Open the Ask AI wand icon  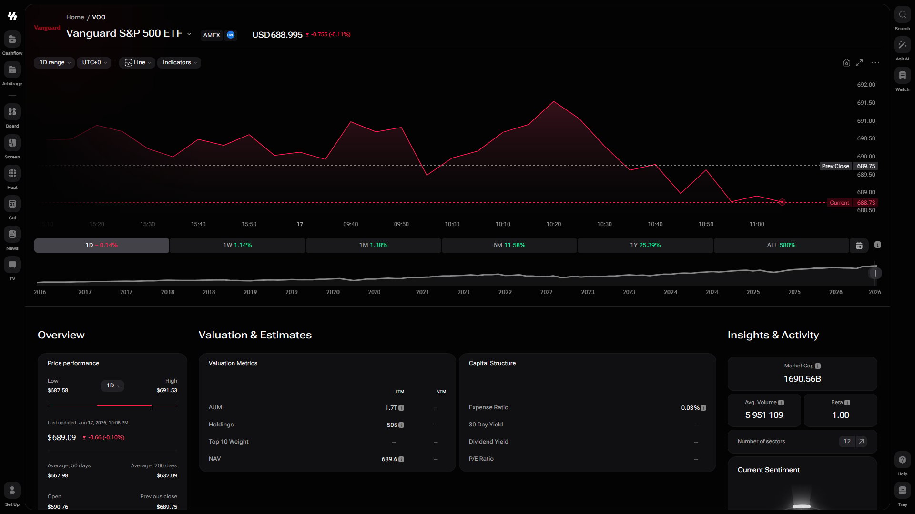[902, 45]
